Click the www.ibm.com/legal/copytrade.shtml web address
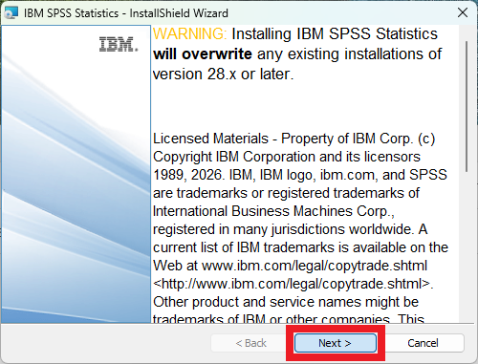The image size is (478, 364). pyautogui.click(x=315, y=266)
